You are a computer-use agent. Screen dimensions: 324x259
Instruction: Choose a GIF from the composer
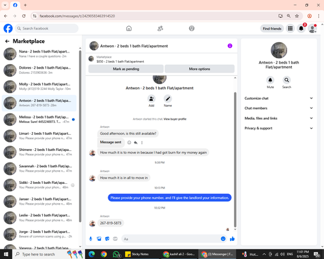pos(115,239)
